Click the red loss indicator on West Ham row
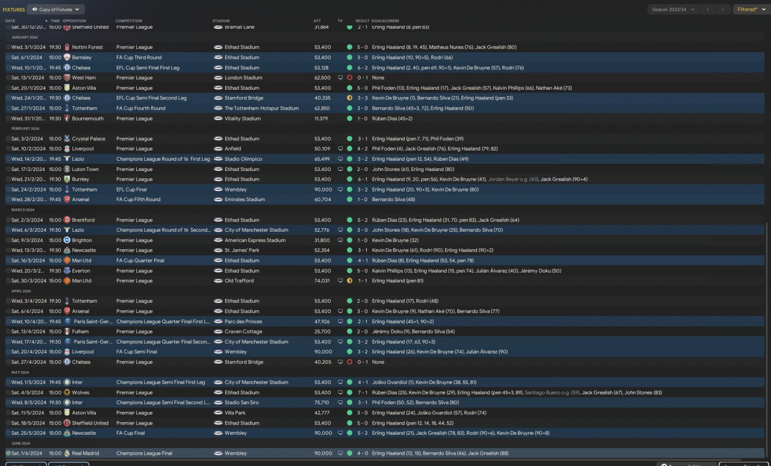Image resolution: width=771 pixels, height=466 pixels. (349, 78)
